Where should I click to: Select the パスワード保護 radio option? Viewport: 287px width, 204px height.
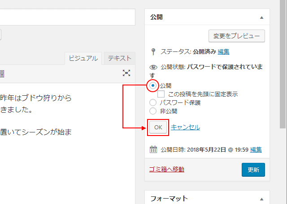click(x=153, y=102)
